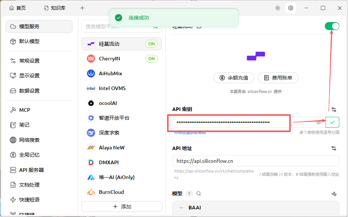Click the model health check icon

(334, 194)
